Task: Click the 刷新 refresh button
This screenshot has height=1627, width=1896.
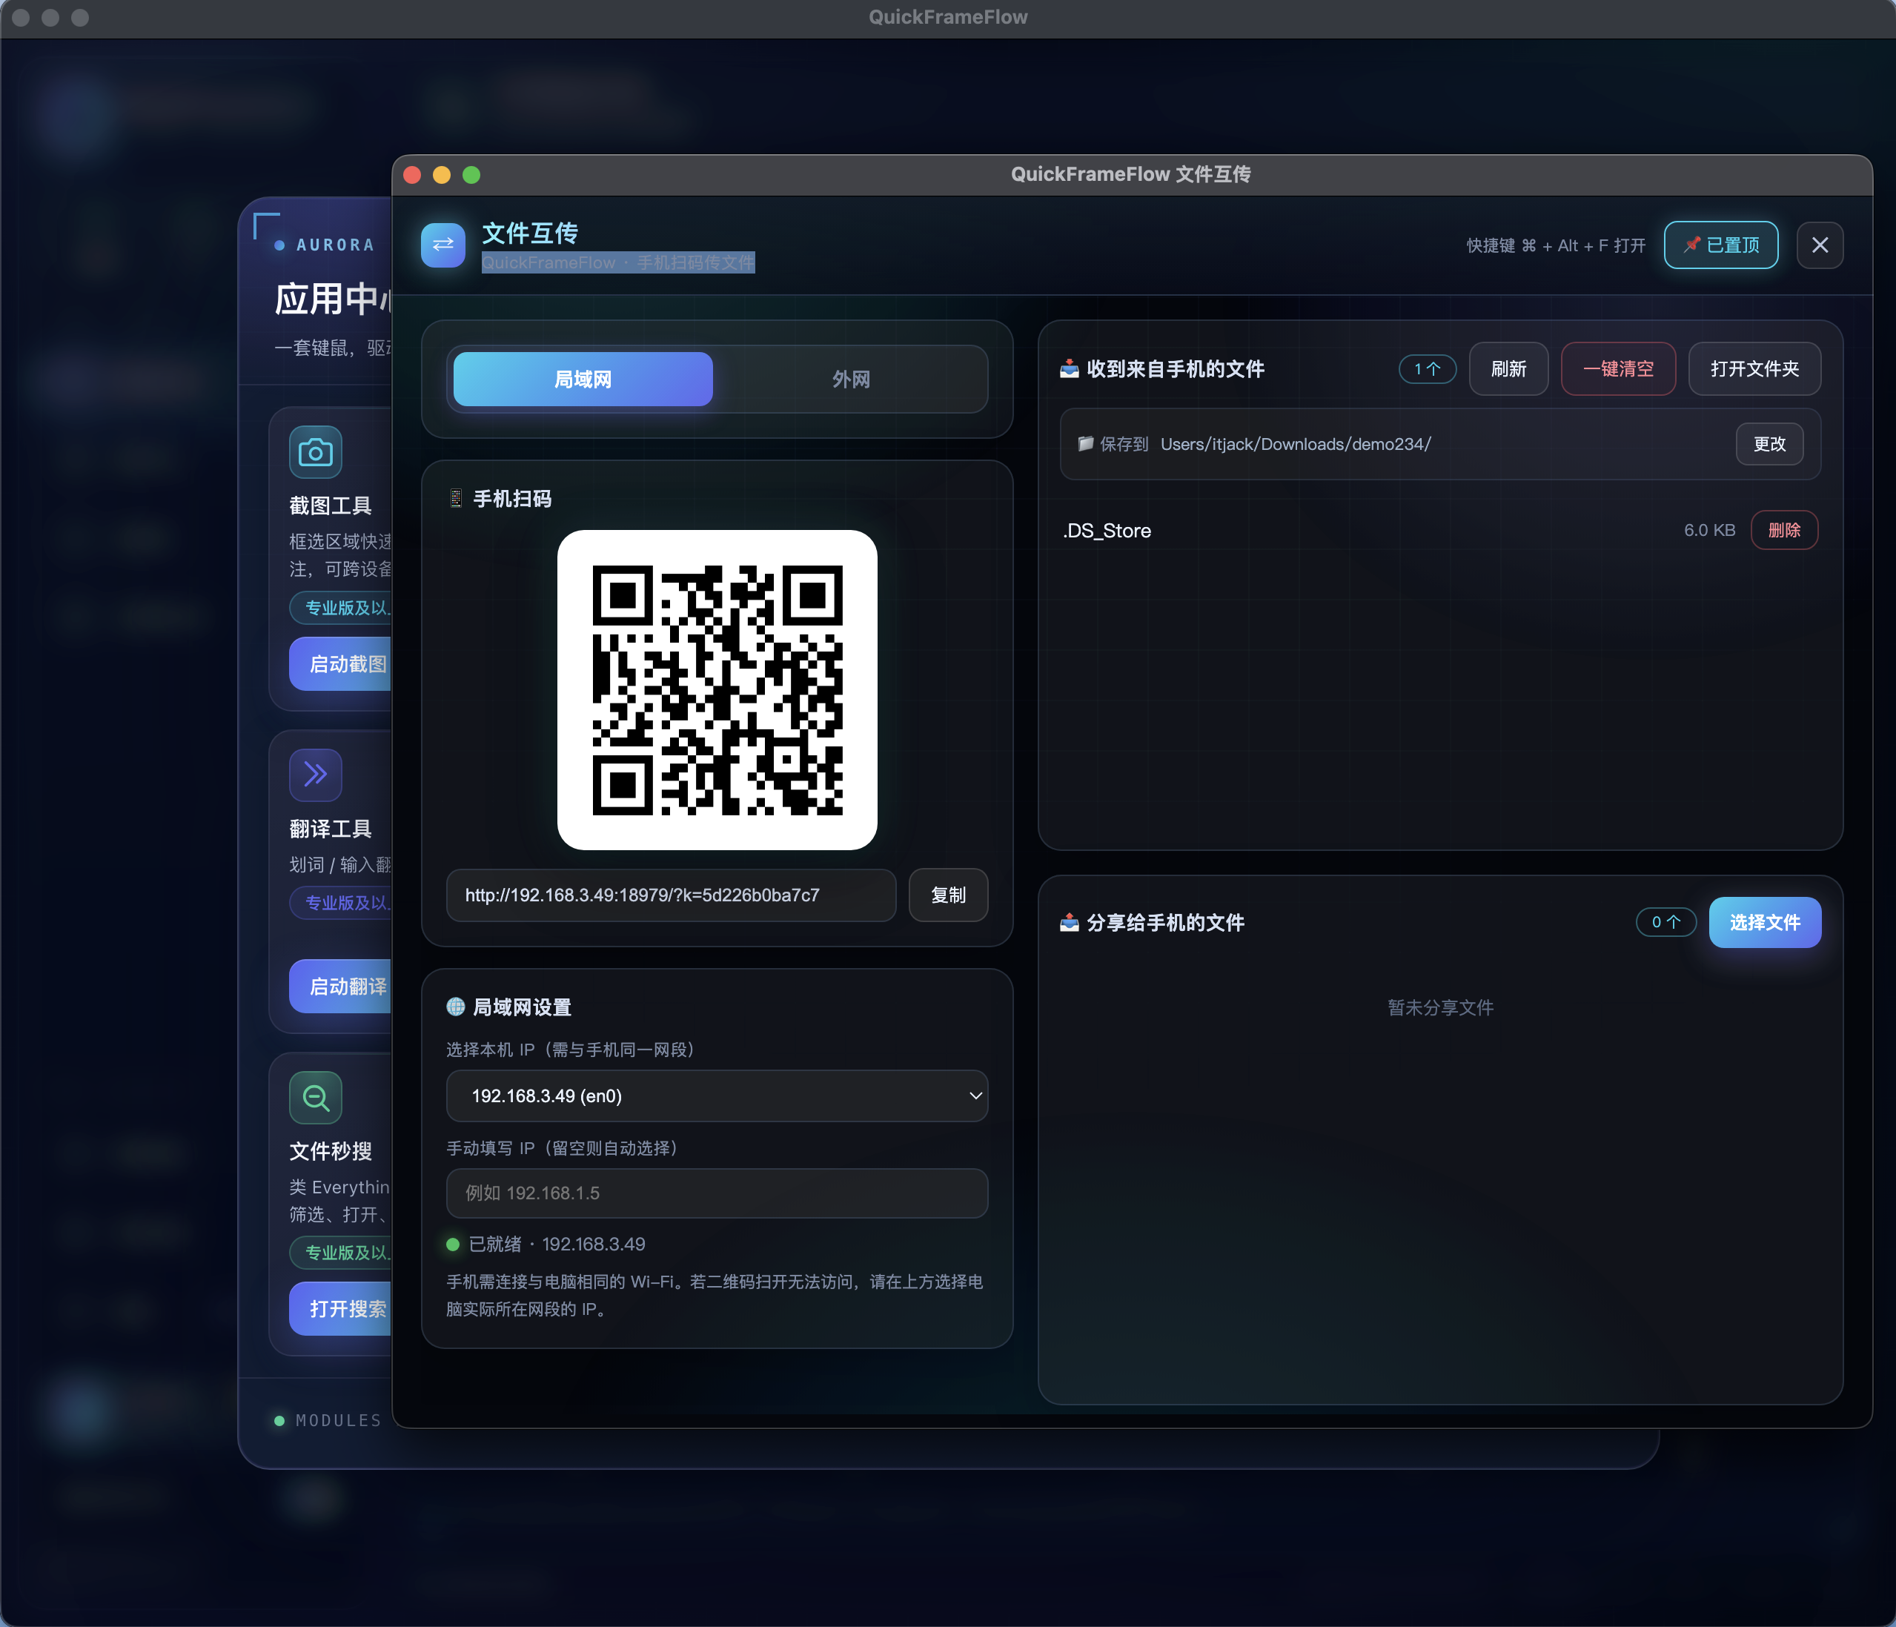Action: (x=1508, y=369)
